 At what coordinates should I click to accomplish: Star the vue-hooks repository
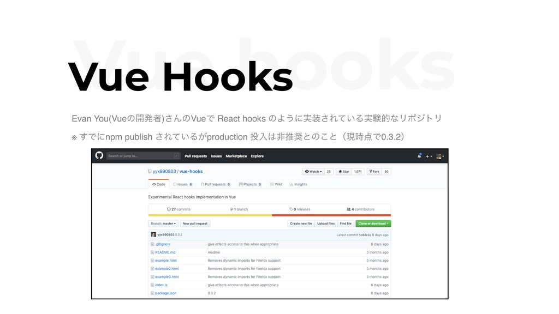pyautogui.click(x=344, y=172)
